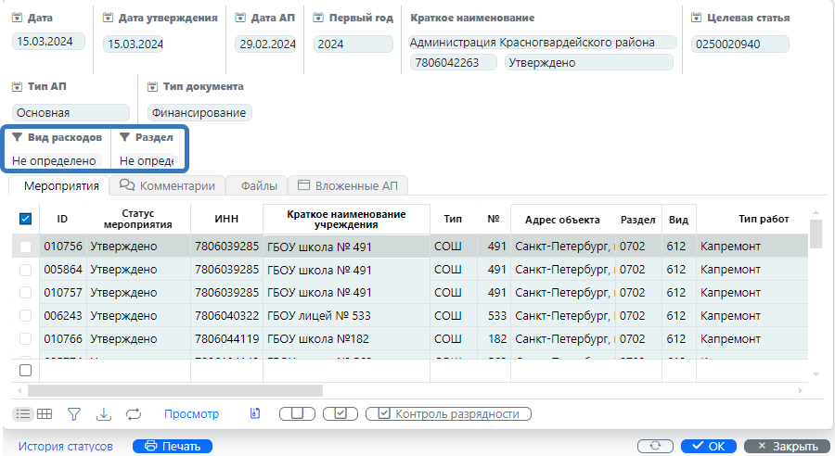Image resolution: width=835 pixels, height=456 pixels.
Task: Click the download export icon
Action: 104,414
